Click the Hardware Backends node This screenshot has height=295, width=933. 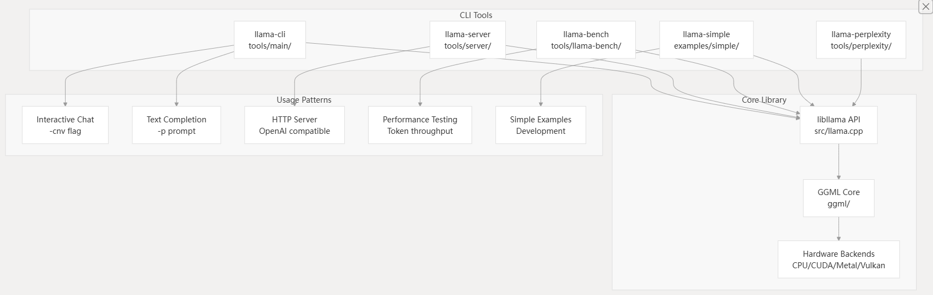838,259
